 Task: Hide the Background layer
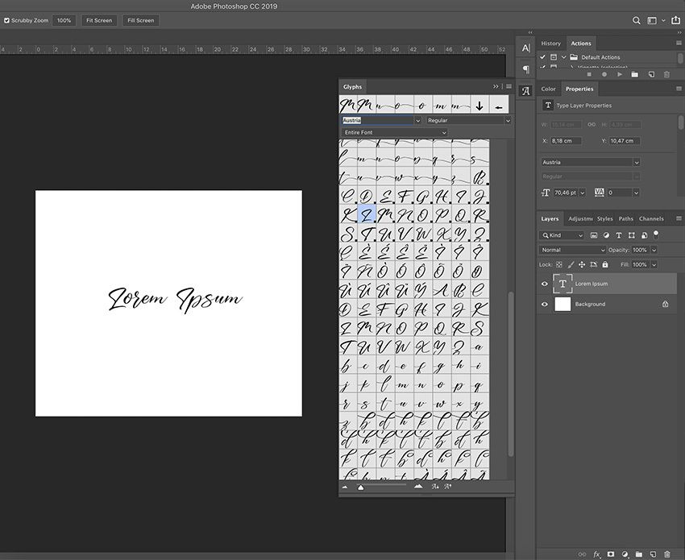pyautogui.click(x=544, y=304)
